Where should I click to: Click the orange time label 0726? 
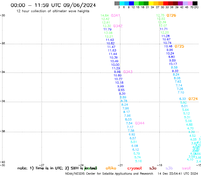(x=171, y=15)
